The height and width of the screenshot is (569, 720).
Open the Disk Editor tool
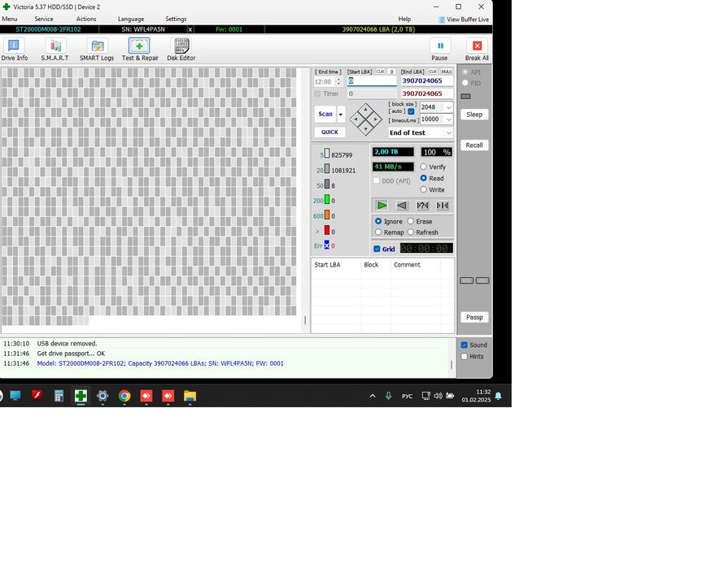[x=181, y=49]
